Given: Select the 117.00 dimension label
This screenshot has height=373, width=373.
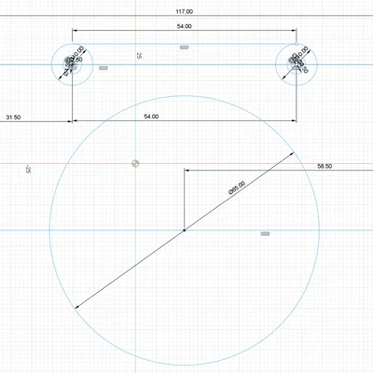Looking at the screenshot, I should click(185, 11).
